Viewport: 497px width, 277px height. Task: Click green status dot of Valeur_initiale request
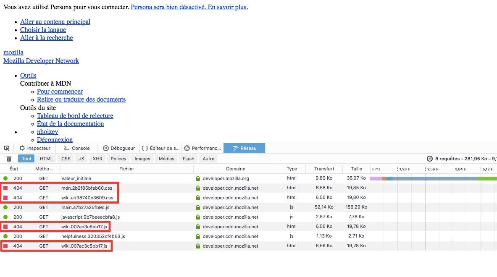(x=5, y=178)
